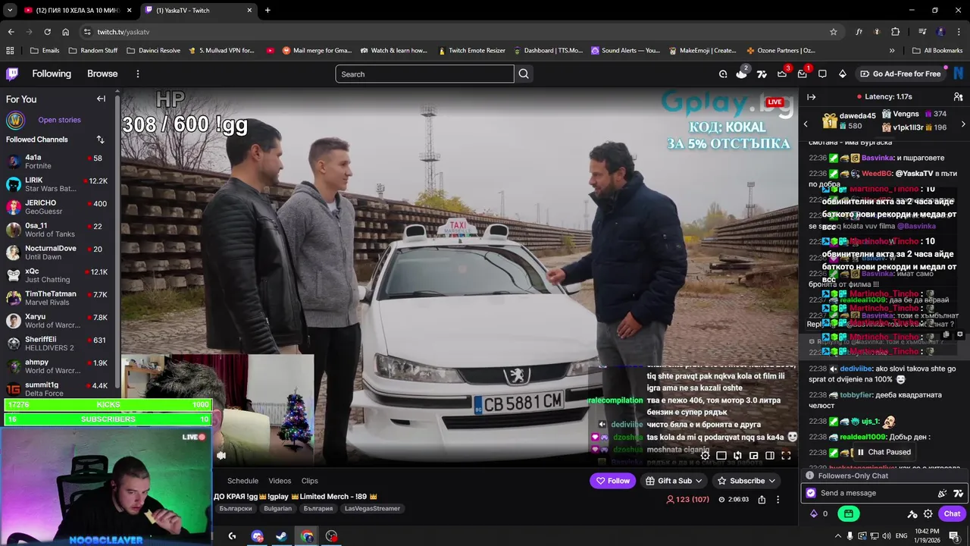The height and width of the screenshot is (546, 970).
Task: Select the YaskaTV - Twitch tab
Action: (199, 10)
